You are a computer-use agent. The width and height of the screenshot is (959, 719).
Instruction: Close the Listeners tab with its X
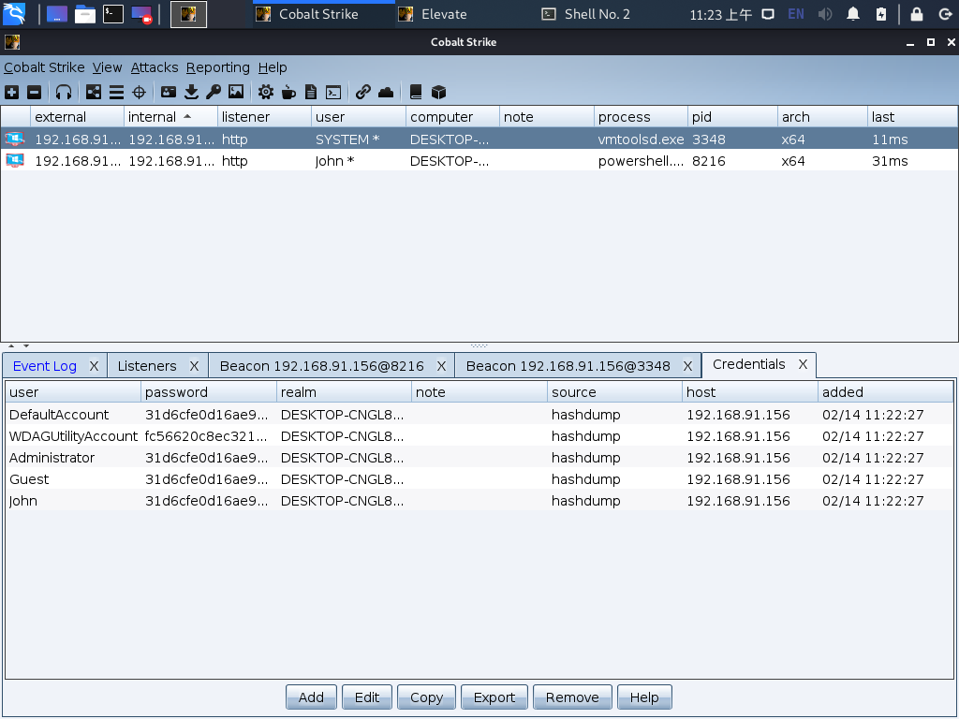pyautogui.click(x=194, y=366)
